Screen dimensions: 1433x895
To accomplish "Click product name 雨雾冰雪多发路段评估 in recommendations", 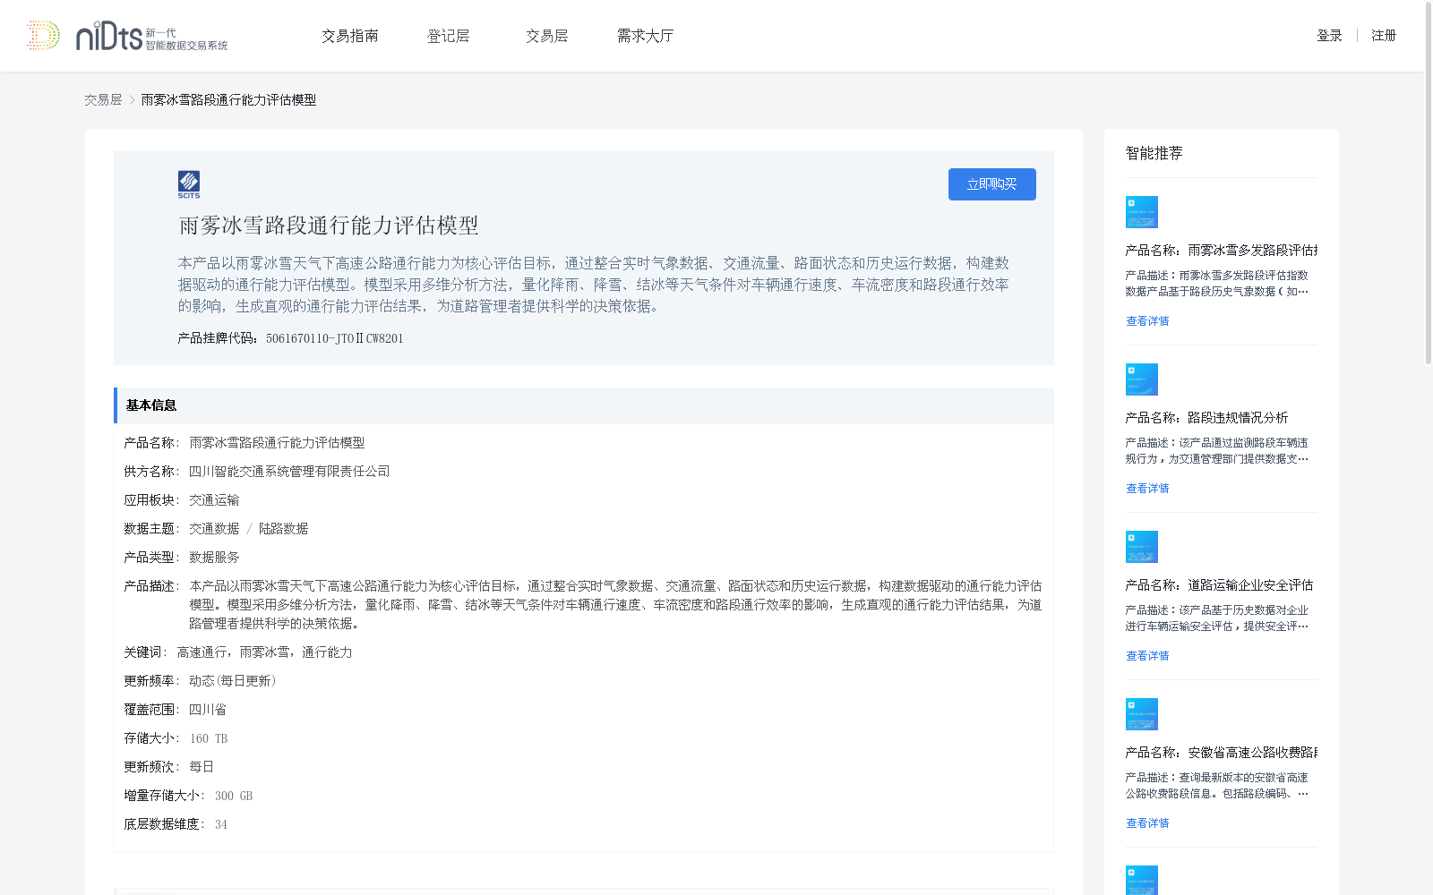I will tap(1222, 251).
